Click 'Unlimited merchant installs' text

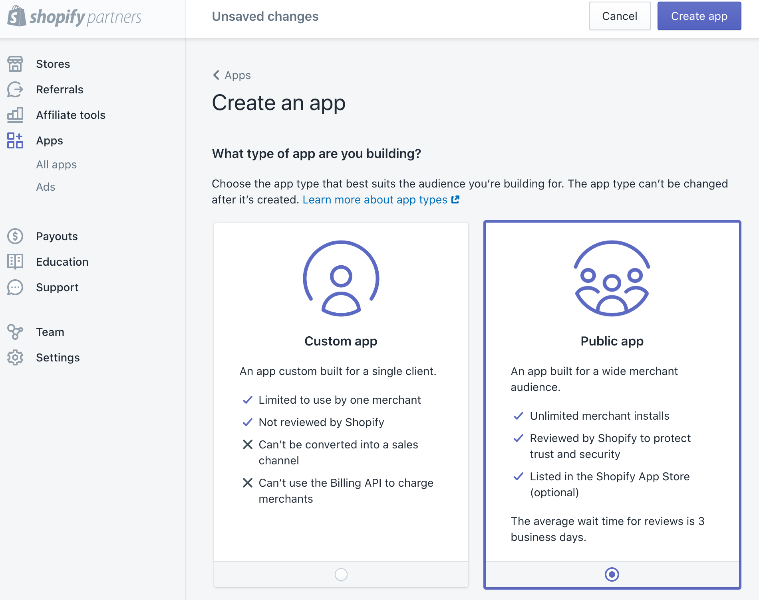[x=600, y=416]
